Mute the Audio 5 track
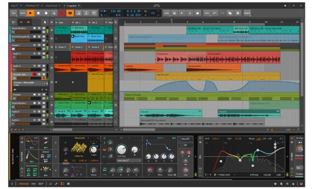The height and width of the screenshot is (189, 313). click(44, 112)
